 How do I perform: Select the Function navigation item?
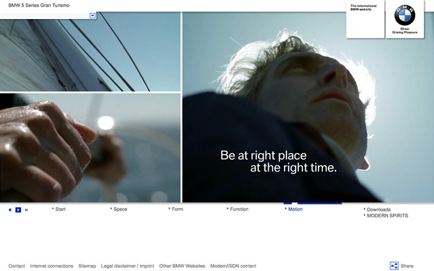[x=238, y=209]
